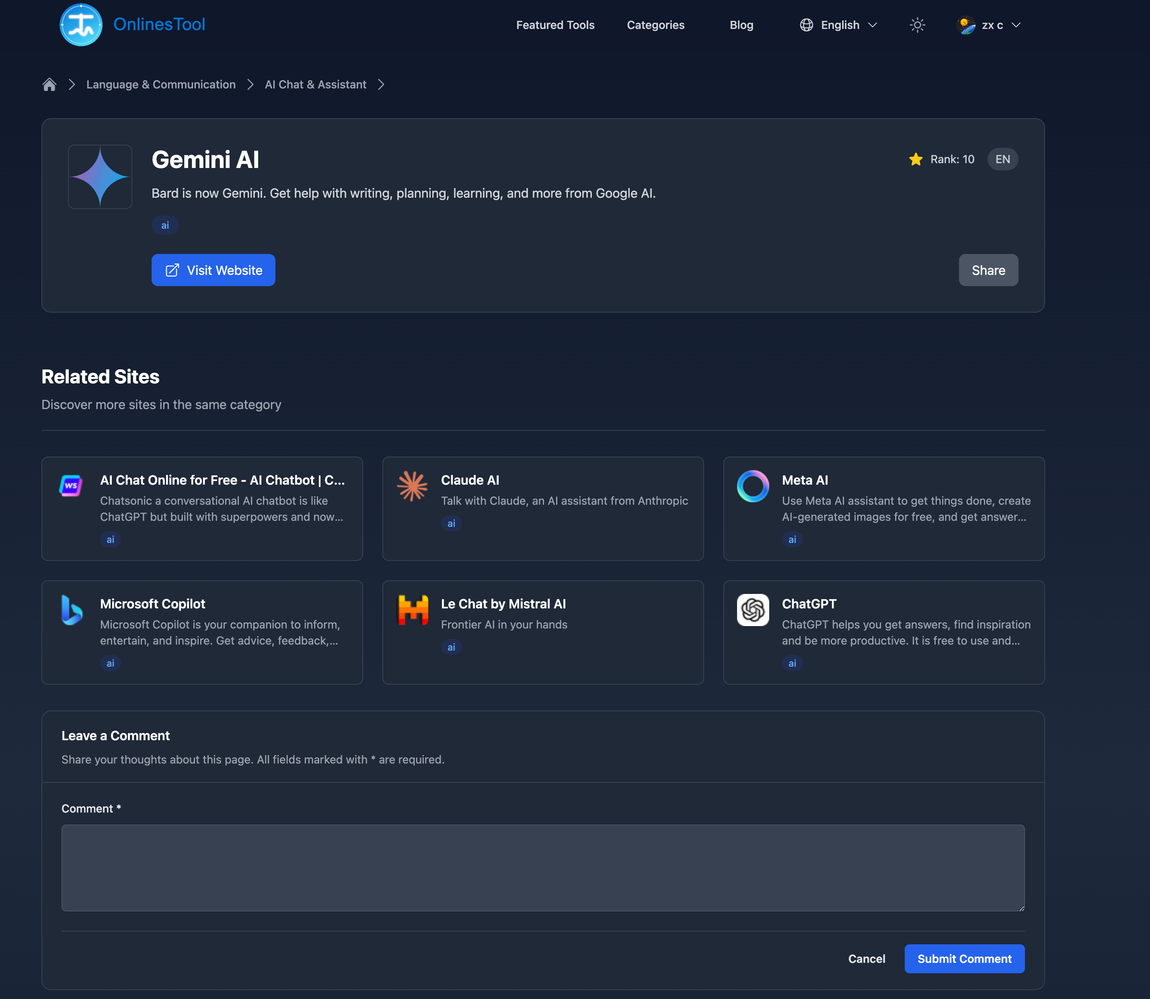This screenshot has height=999, width=1150.
Task: Go home via the breadcrumb house icon
Action: click(49, 84)
